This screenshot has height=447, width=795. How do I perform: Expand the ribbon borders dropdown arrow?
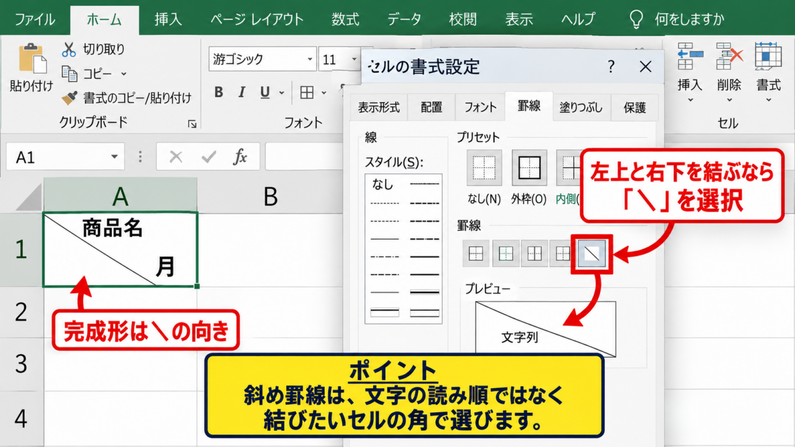tap(324, 93)
